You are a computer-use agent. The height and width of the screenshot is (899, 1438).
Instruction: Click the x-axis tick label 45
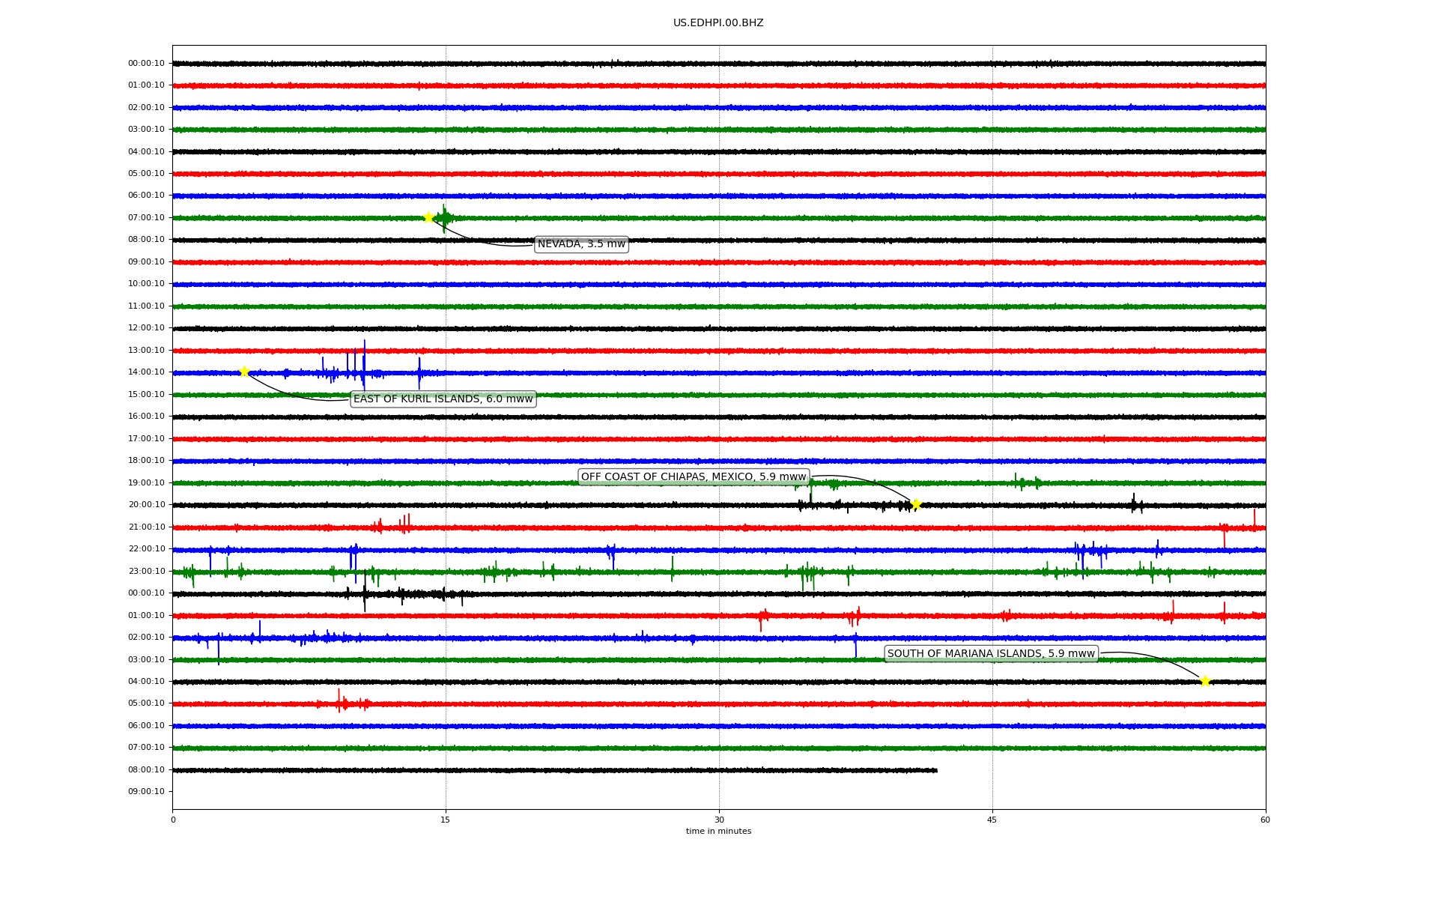tap(992, 820)
